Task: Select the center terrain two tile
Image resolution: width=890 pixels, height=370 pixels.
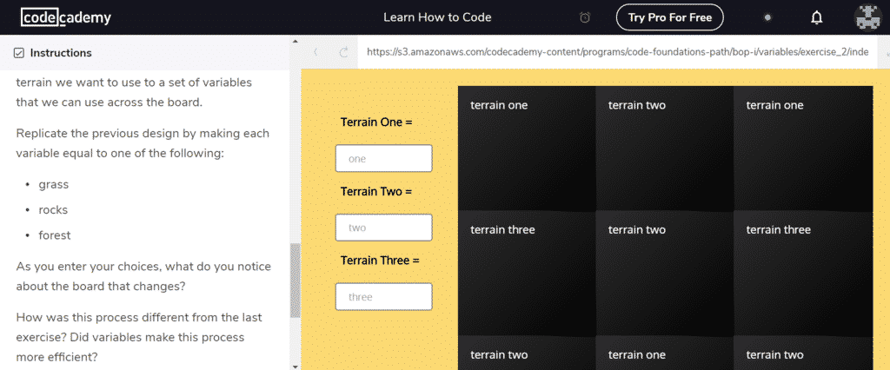Action: [665, 273]
